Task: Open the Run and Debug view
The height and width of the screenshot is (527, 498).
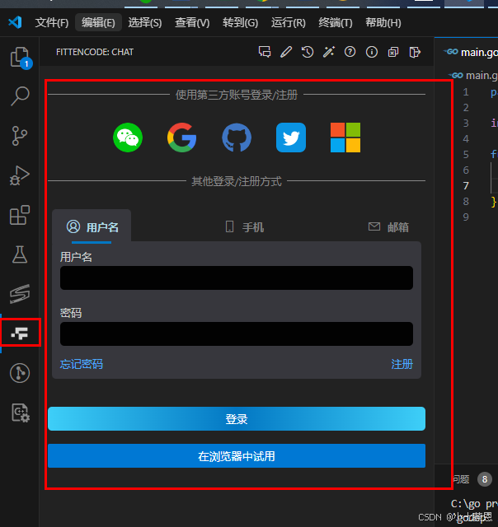Action: [x=20, y=175]
